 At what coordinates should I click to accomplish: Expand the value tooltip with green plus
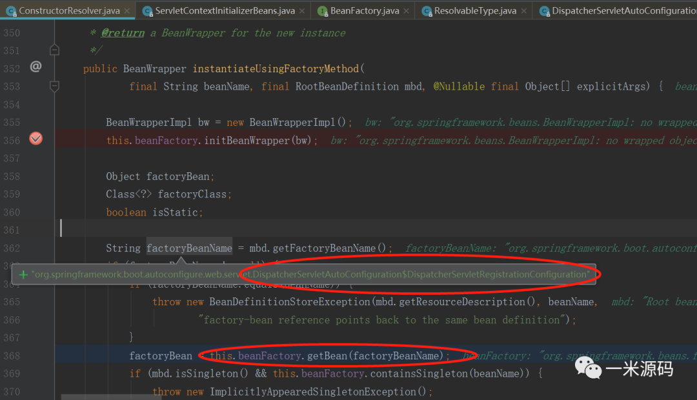[x=23, y=274]
